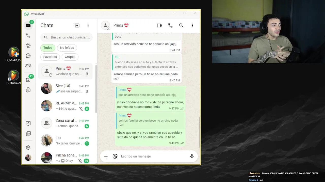Screen dimensions: 325x182
Task: Click the 9:45 PM incoming message timestamp
Action: pos(175,80)
